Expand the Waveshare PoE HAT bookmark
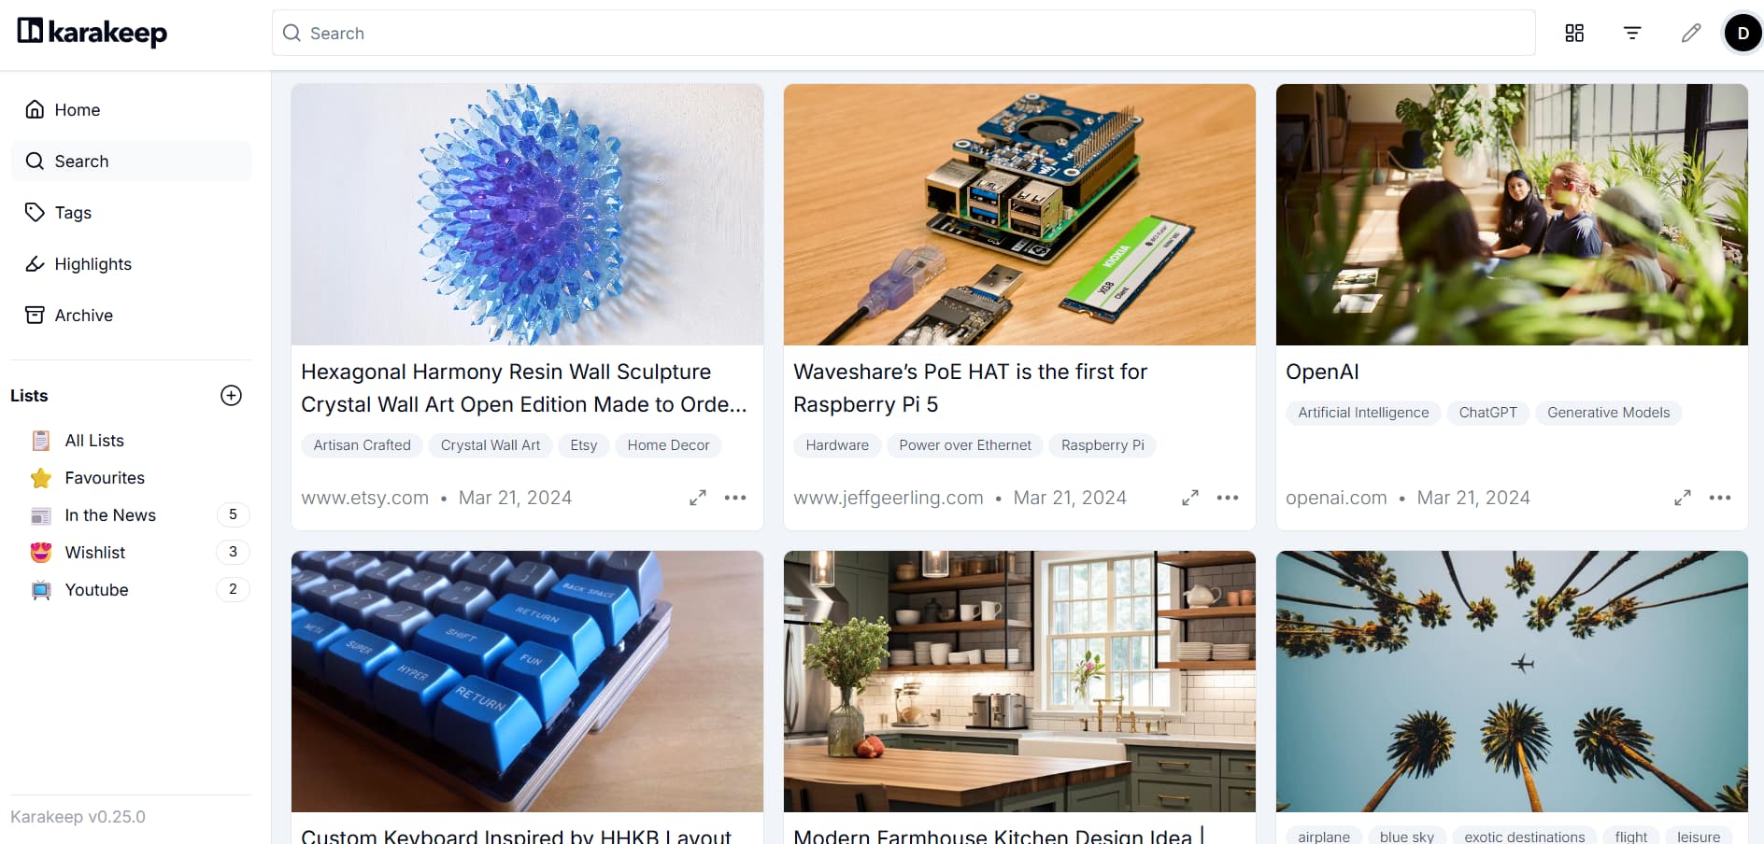Image resolution: width=1764 pixels, height=844 pixels. coord(1190,498)
